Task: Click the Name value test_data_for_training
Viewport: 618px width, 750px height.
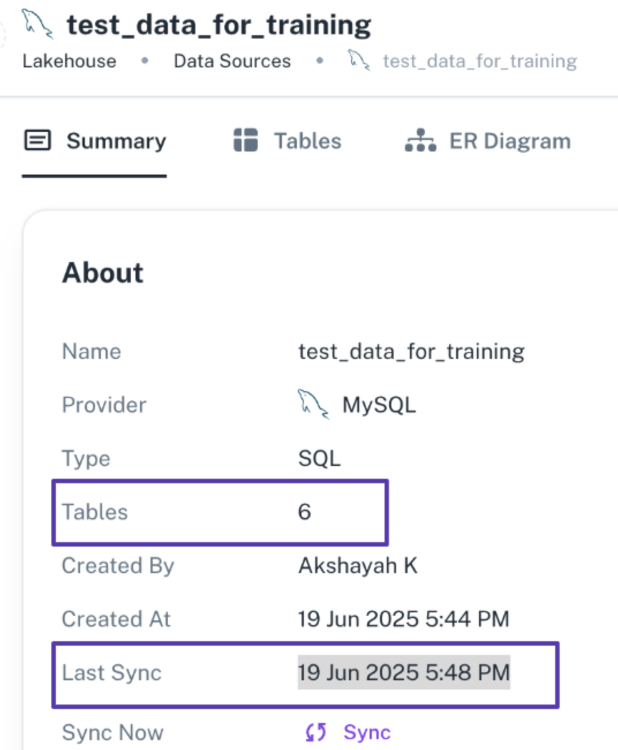Action: point(411,351)
